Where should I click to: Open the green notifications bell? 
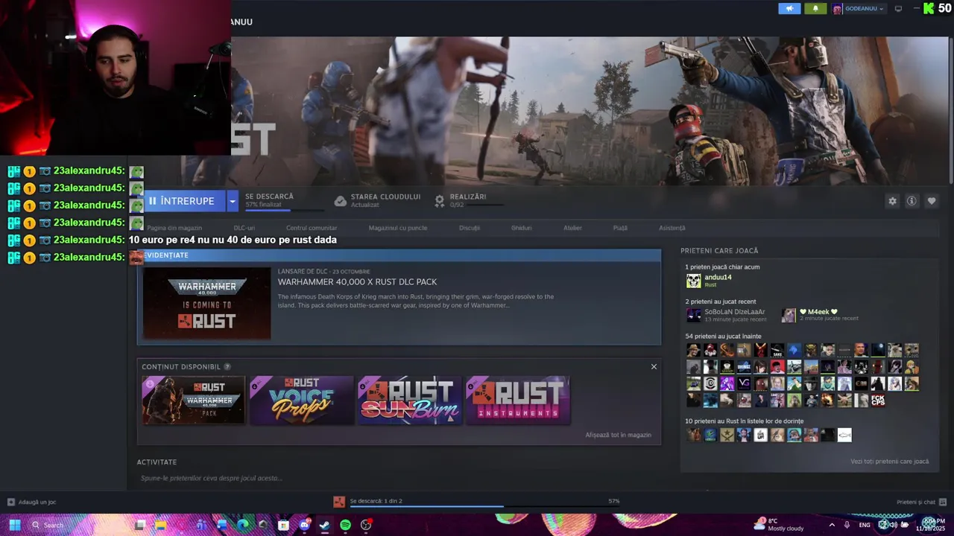[x=815, y=9]
